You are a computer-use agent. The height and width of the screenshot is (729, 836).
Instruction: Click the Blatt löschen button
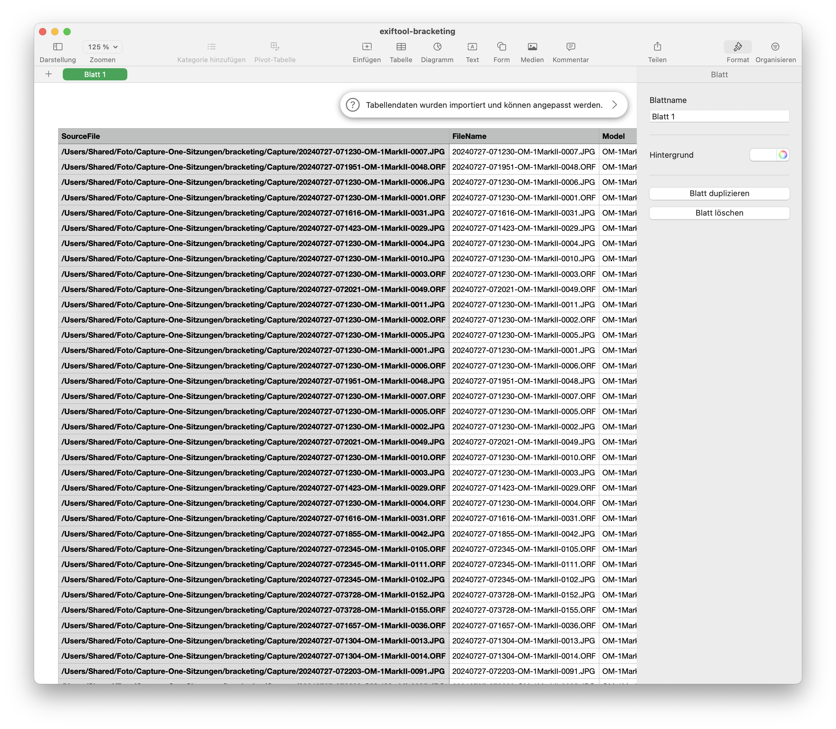(719, 213)
